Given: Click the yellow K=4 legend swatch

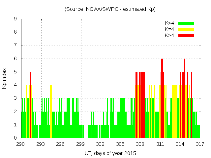Looking at the screenshot, I should [186, 29].
